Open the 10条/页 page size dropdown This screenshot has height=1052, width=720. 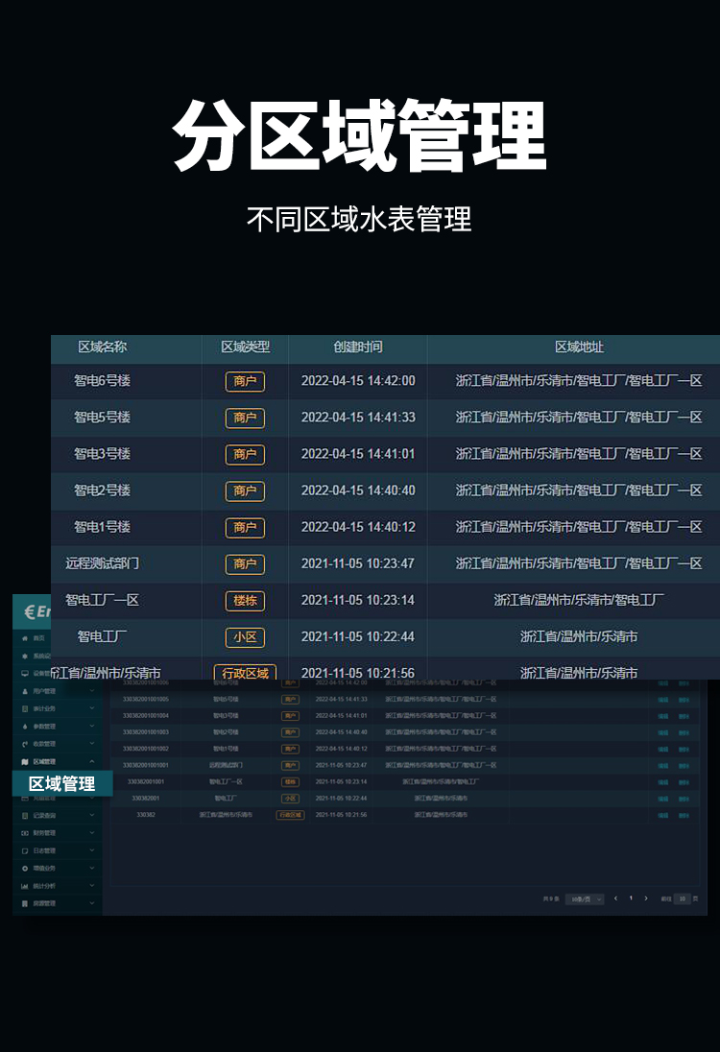pyautogui.click(x=585, y=899)
